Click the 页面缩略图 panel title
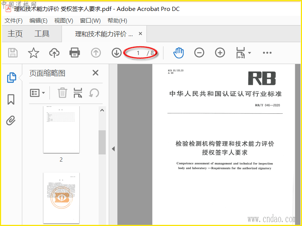The width and height of the screenshot is (302, 226). point(47,73)
